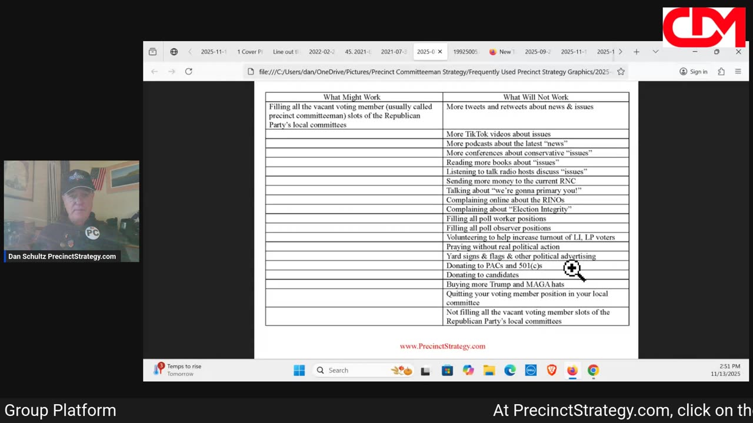Click the www.PrecinctStrategy.com link
Viewport: 753px width, 423px height.
[x=442, y=346]
